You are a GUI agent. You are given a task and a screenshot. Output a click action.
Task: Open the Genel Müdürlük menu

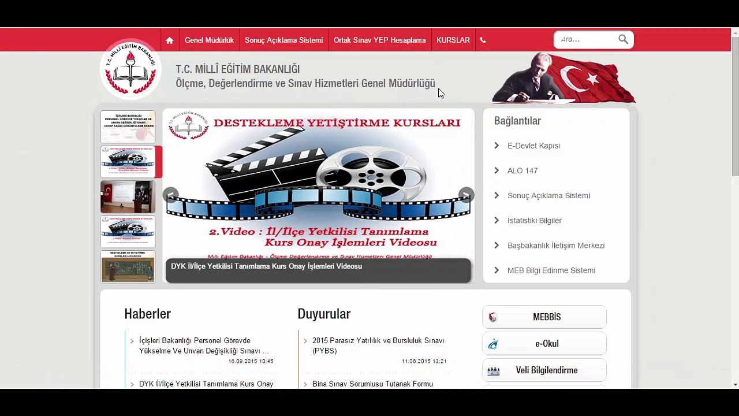coord(209,40)
